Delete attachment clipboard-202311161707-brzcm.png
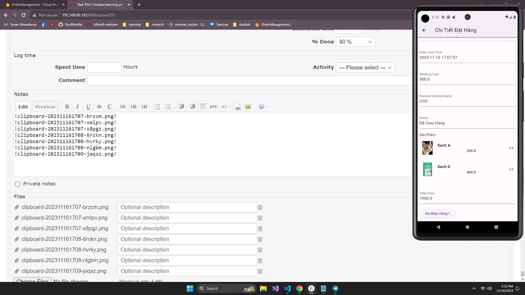This screenshot has height=295, width=525. (260, 207)
